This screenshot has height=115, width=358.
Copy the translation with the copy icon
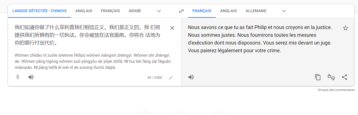click(318, 77)
